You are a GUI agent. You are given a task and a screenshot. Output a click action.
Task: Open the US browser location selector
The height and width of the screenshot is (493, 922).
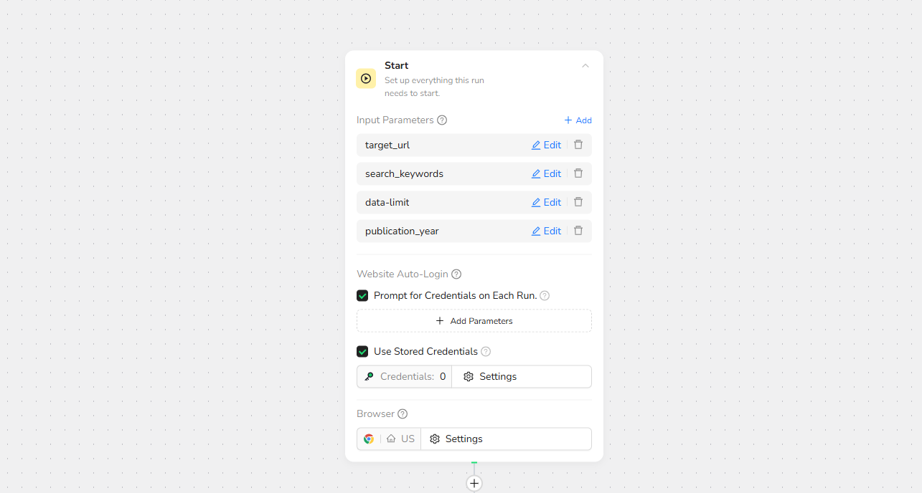point(401,439)
